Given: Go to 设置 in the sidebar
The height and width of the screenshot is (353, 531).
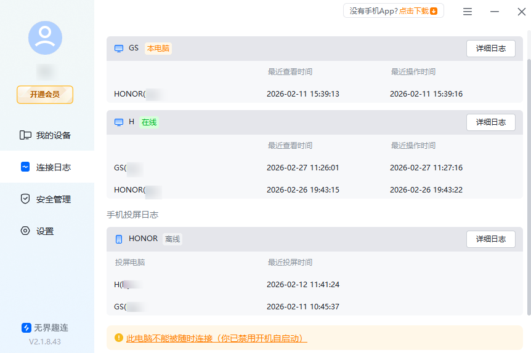Looking at the screenshot, I should (x=47, y=231).
